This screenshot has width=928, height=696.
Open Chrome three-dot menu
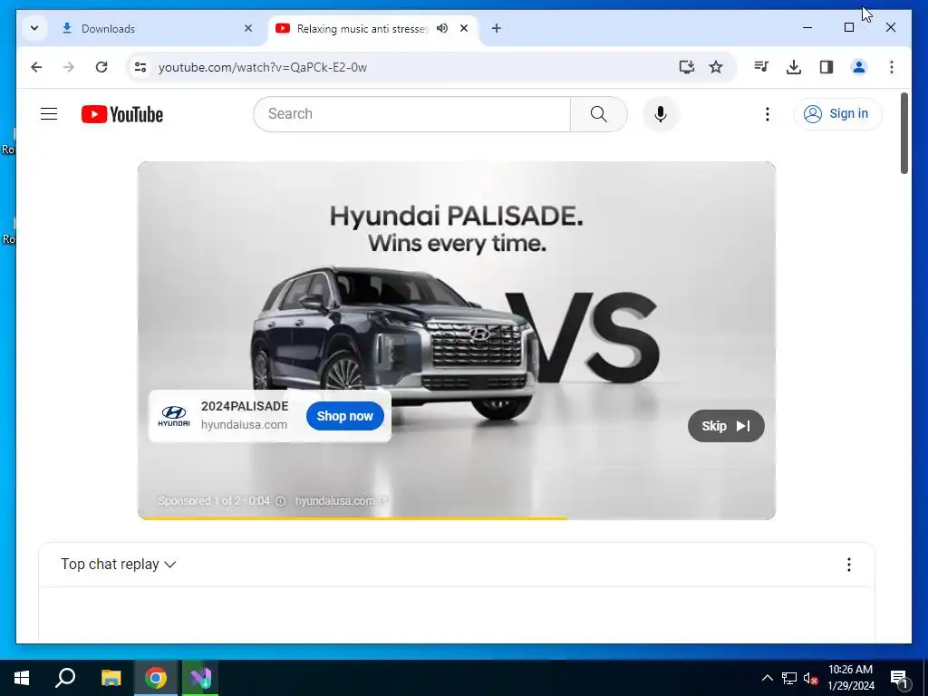892,67
